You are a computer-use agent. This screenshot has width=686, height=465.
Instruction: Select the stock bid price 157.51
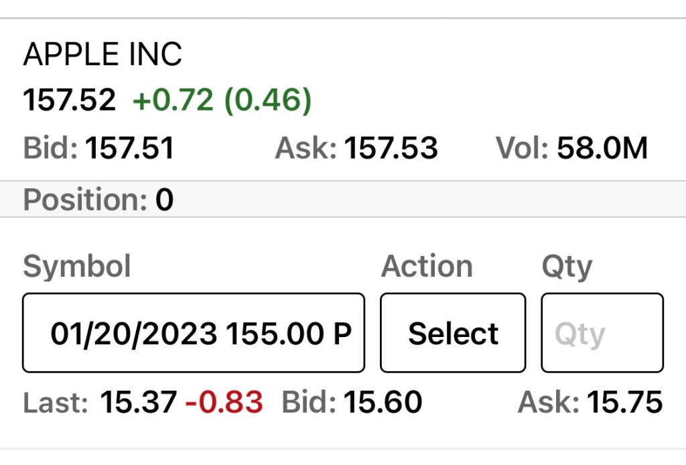(x=129, y=148)
